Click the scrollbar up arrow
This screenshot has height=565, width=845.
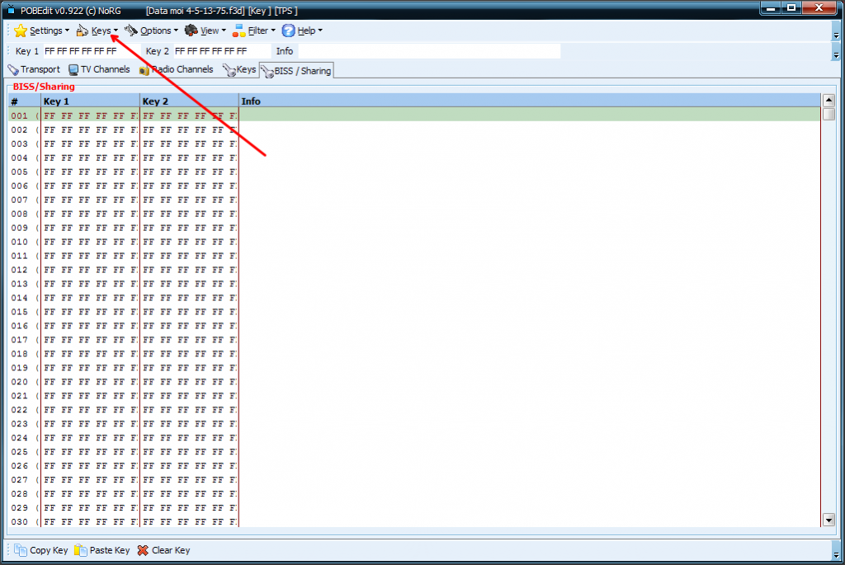click(x=828, y=100)
